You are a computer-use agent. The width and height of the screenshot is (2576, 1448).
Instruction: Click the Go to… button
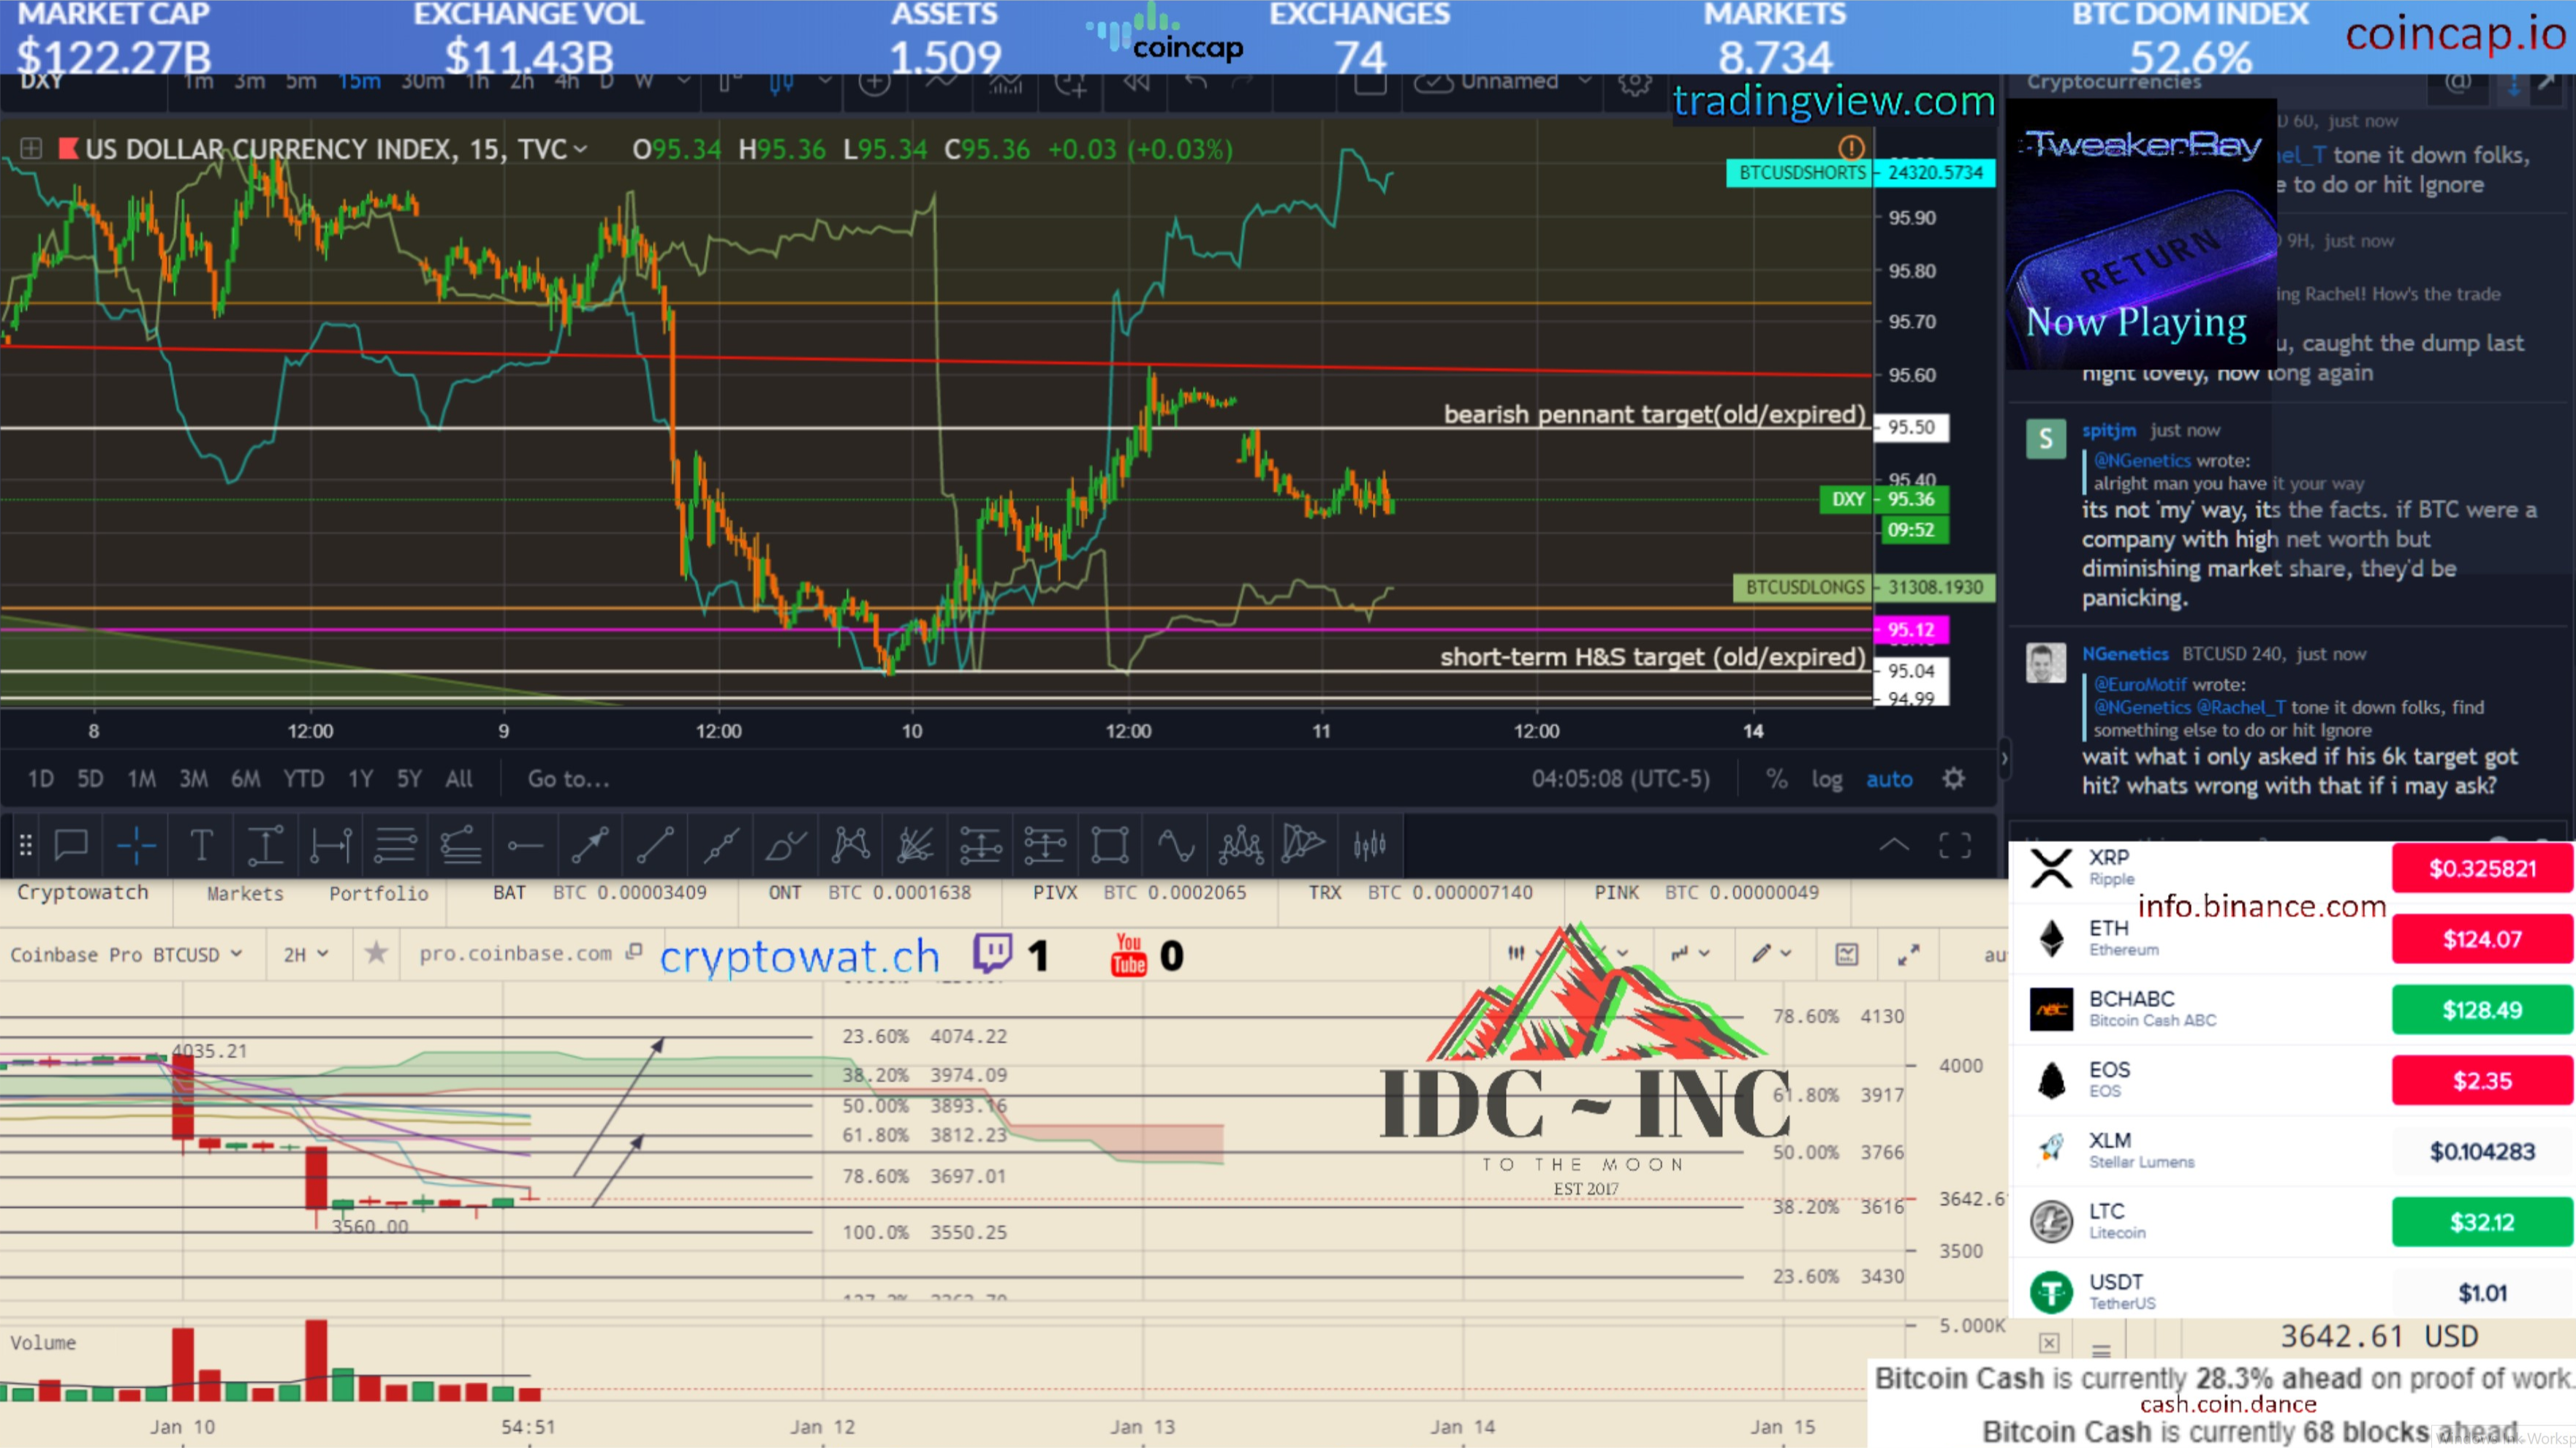tap(568, 779)
